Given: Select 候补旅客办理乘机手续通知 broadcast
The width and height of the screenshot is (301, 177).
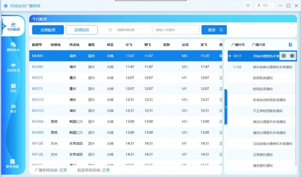Looking at the screenshot, I should click(273, 67).
